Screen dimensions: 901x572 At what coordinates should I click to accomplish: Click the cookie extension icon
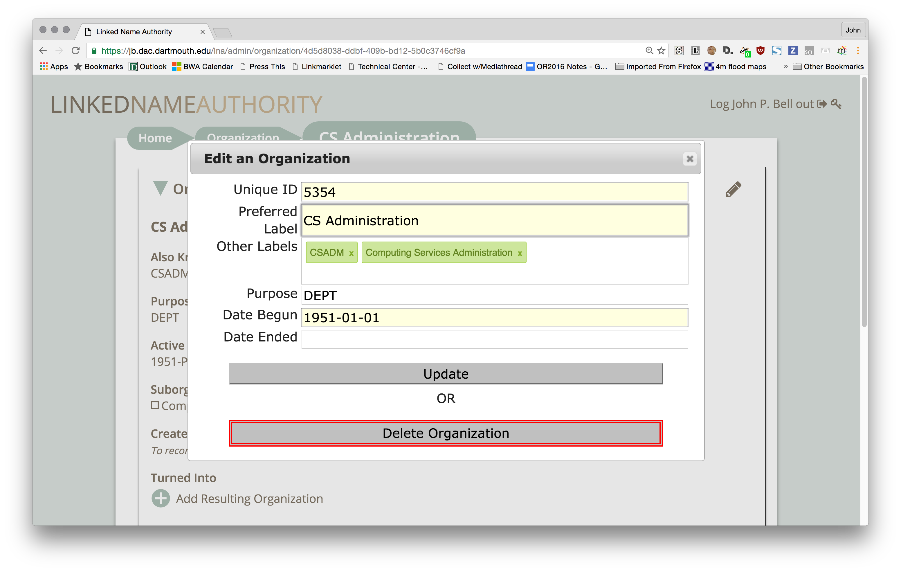[711, 51]
